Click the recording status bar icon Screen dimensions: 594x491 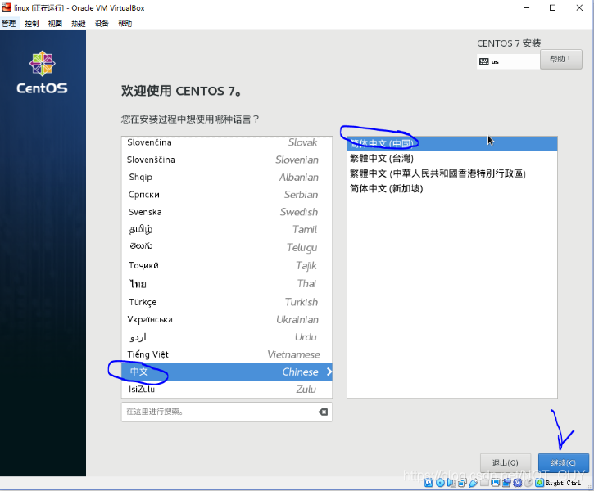tap(506, 483)
